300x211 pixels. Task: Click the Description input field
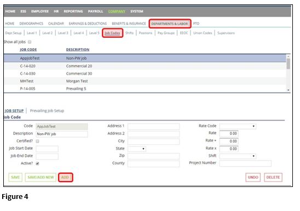pyautogui.click(x=62, y=134)
